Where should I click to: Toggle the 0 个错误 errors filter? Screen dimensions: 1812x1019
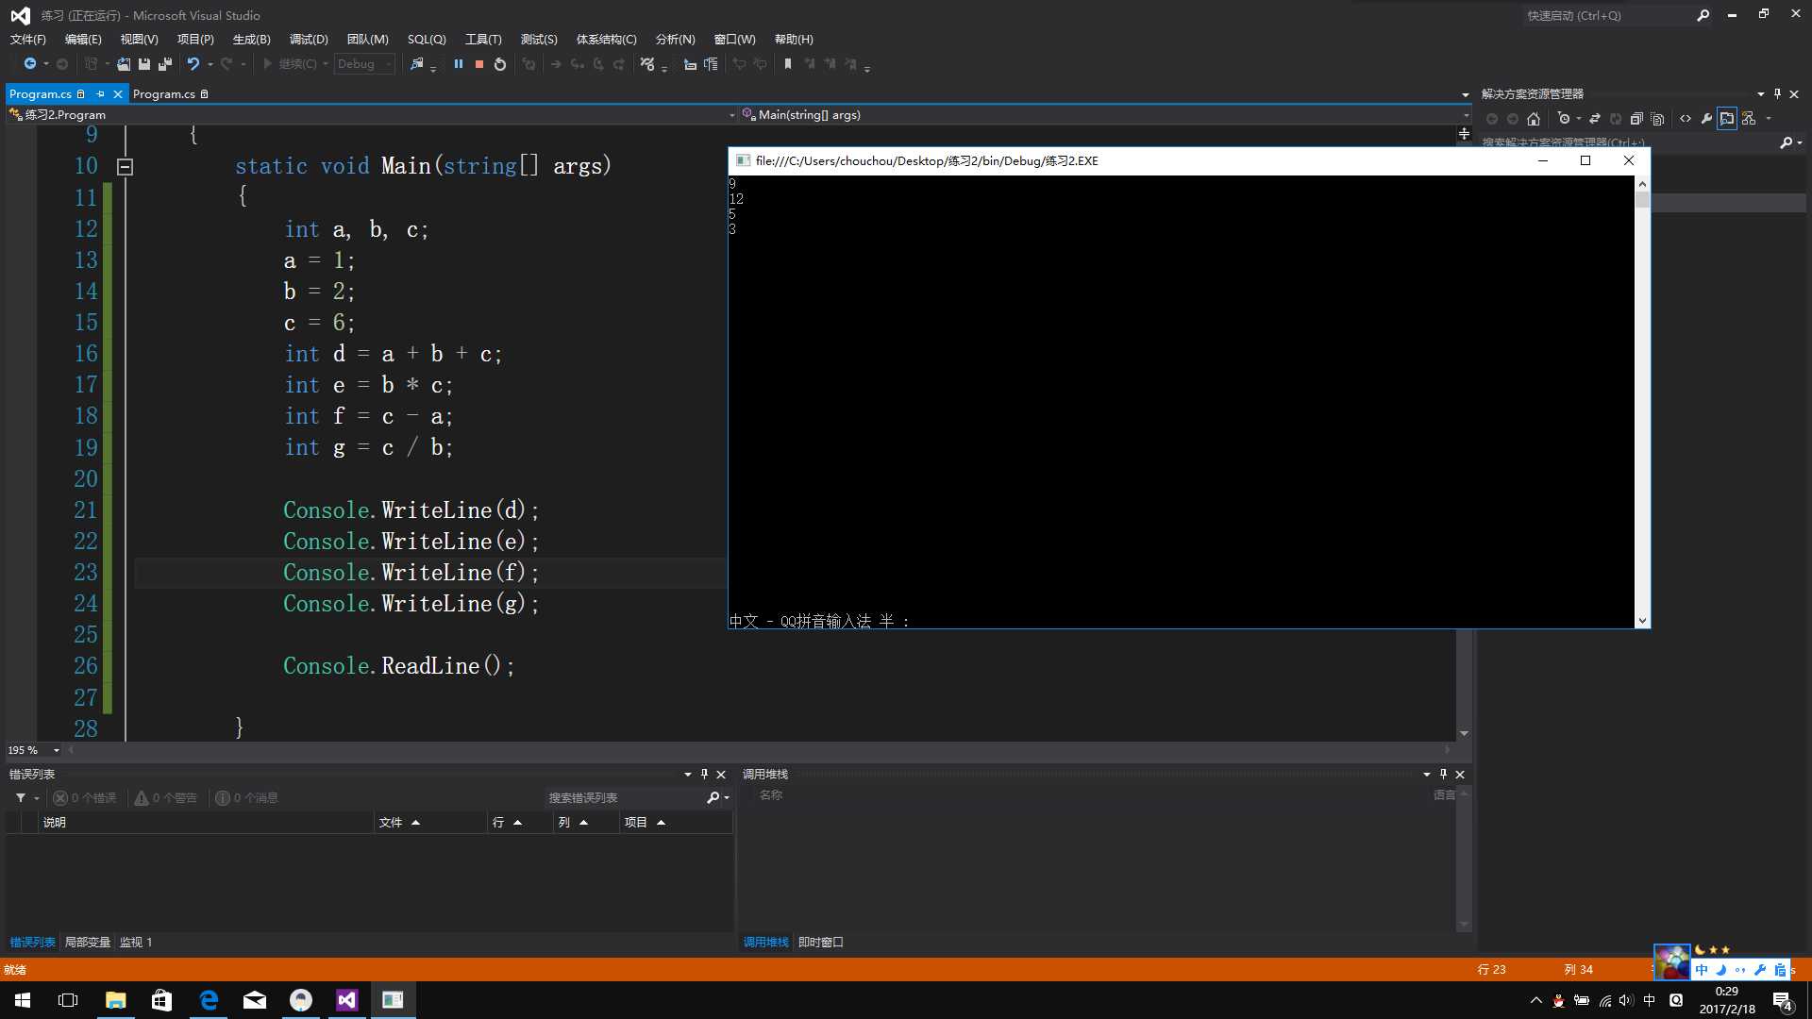pyautogui.click(x=85, y=798)
